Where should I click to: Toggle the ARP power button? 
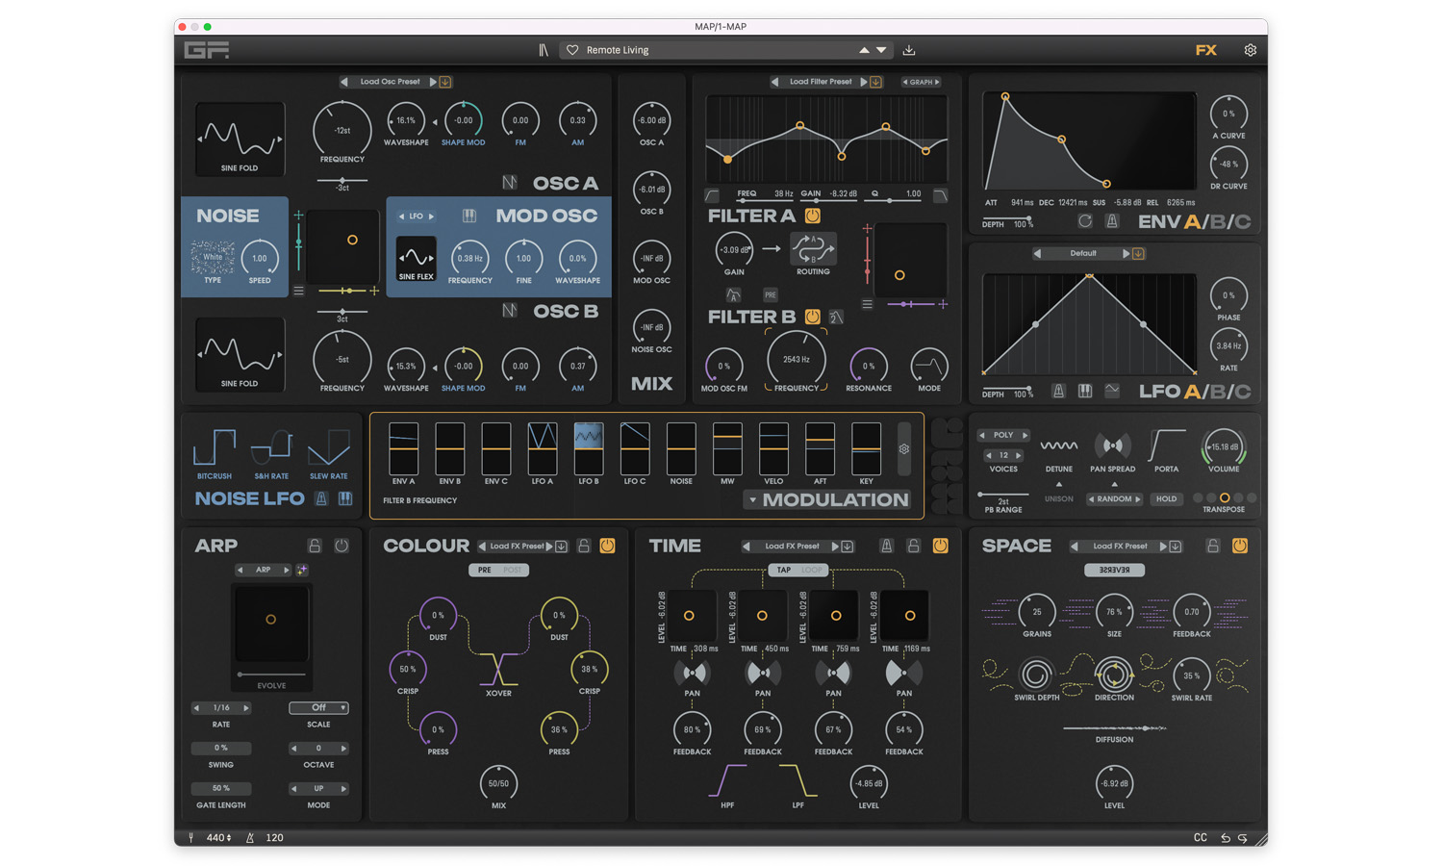[x=342, y=546]
